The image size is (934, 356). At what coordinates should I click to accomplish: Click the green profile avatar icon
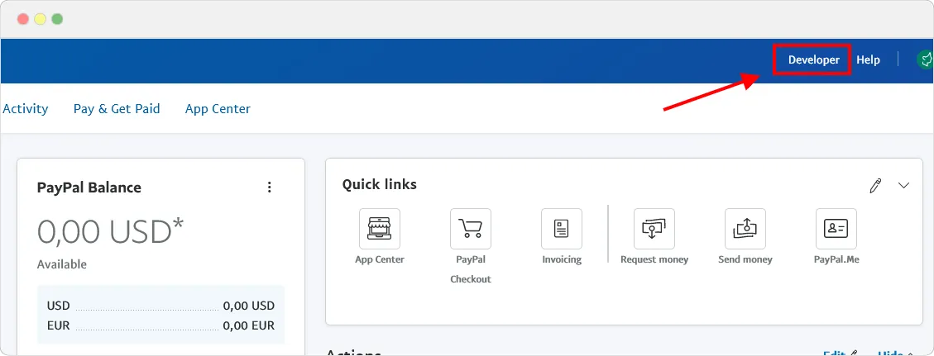(925, 60)
